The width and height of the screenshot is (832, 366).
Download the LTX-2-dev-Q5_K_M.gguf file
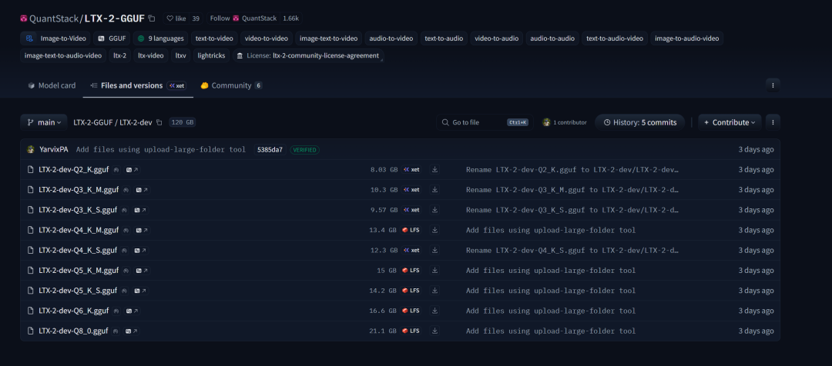click(434, 270)
